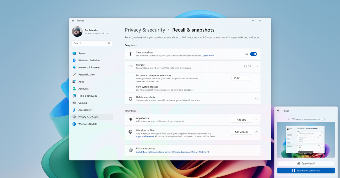Open the Privacy dashboard link
Screen dimensions: 340x178
pos(182,152)
